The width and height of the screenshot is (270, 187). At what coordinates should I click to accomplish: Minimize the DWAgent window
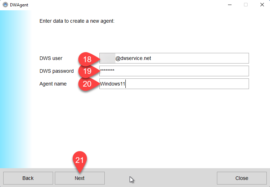pyautogui.click(x=230, y=5)
